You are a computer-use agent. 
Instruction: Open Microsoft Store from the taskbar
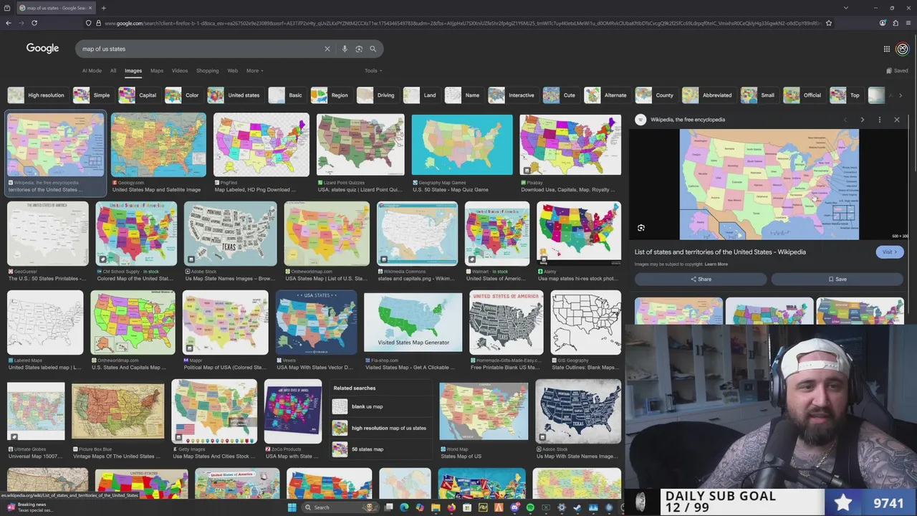tap(467, 507)
